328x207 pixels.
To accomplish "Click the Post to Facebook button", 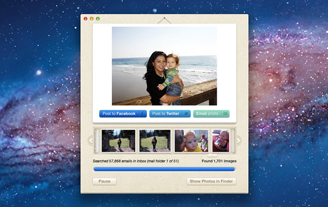I will pyautogui.click(x=123, y=114).
